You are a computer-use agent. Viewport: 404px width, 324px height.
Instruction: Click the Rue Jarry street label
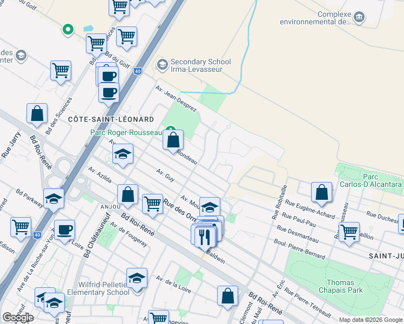point(11,145)
